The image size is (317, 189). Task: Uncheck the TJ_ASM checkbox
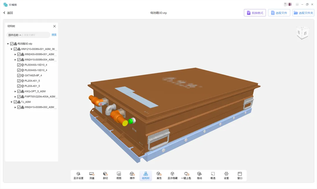(x=15, y=102)
